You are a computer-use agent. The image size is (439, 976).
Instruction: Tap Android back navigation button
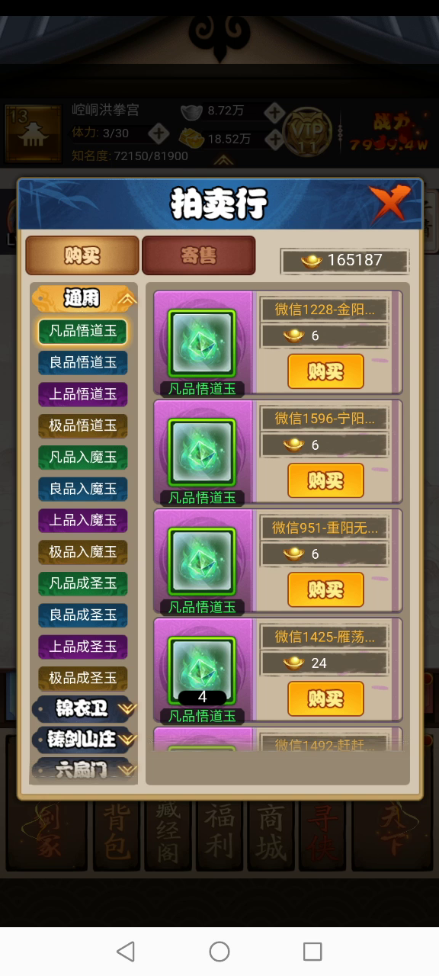pos(126,951)
